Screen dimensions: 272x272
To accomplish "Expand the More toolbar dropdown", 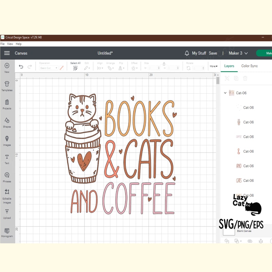I will [x=214, y=66].
